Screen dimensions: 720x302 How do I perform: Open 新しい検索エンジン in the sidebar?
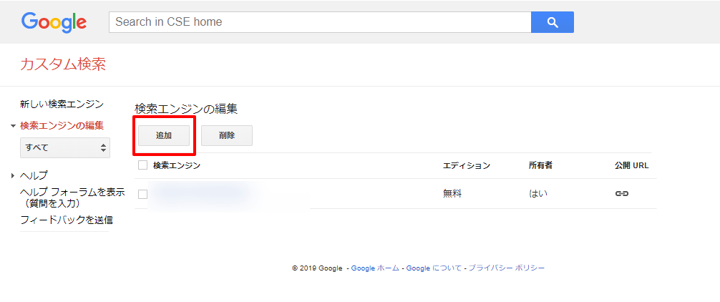point(62,104)
